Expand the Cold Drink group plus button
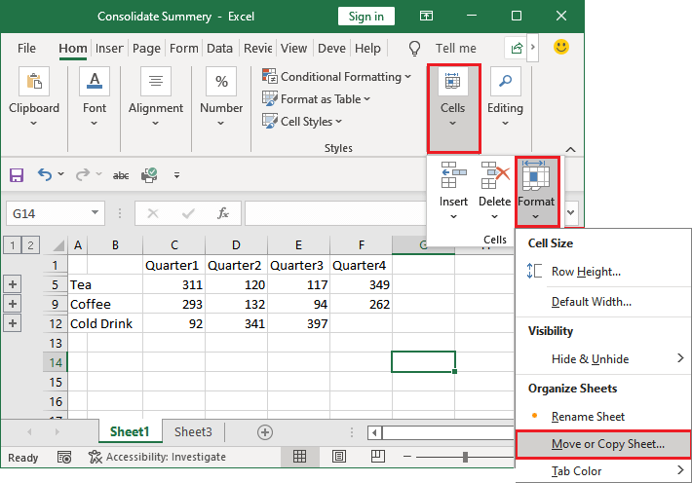The image size is (692, 483). pyautogui.click(x=13, y=323)
